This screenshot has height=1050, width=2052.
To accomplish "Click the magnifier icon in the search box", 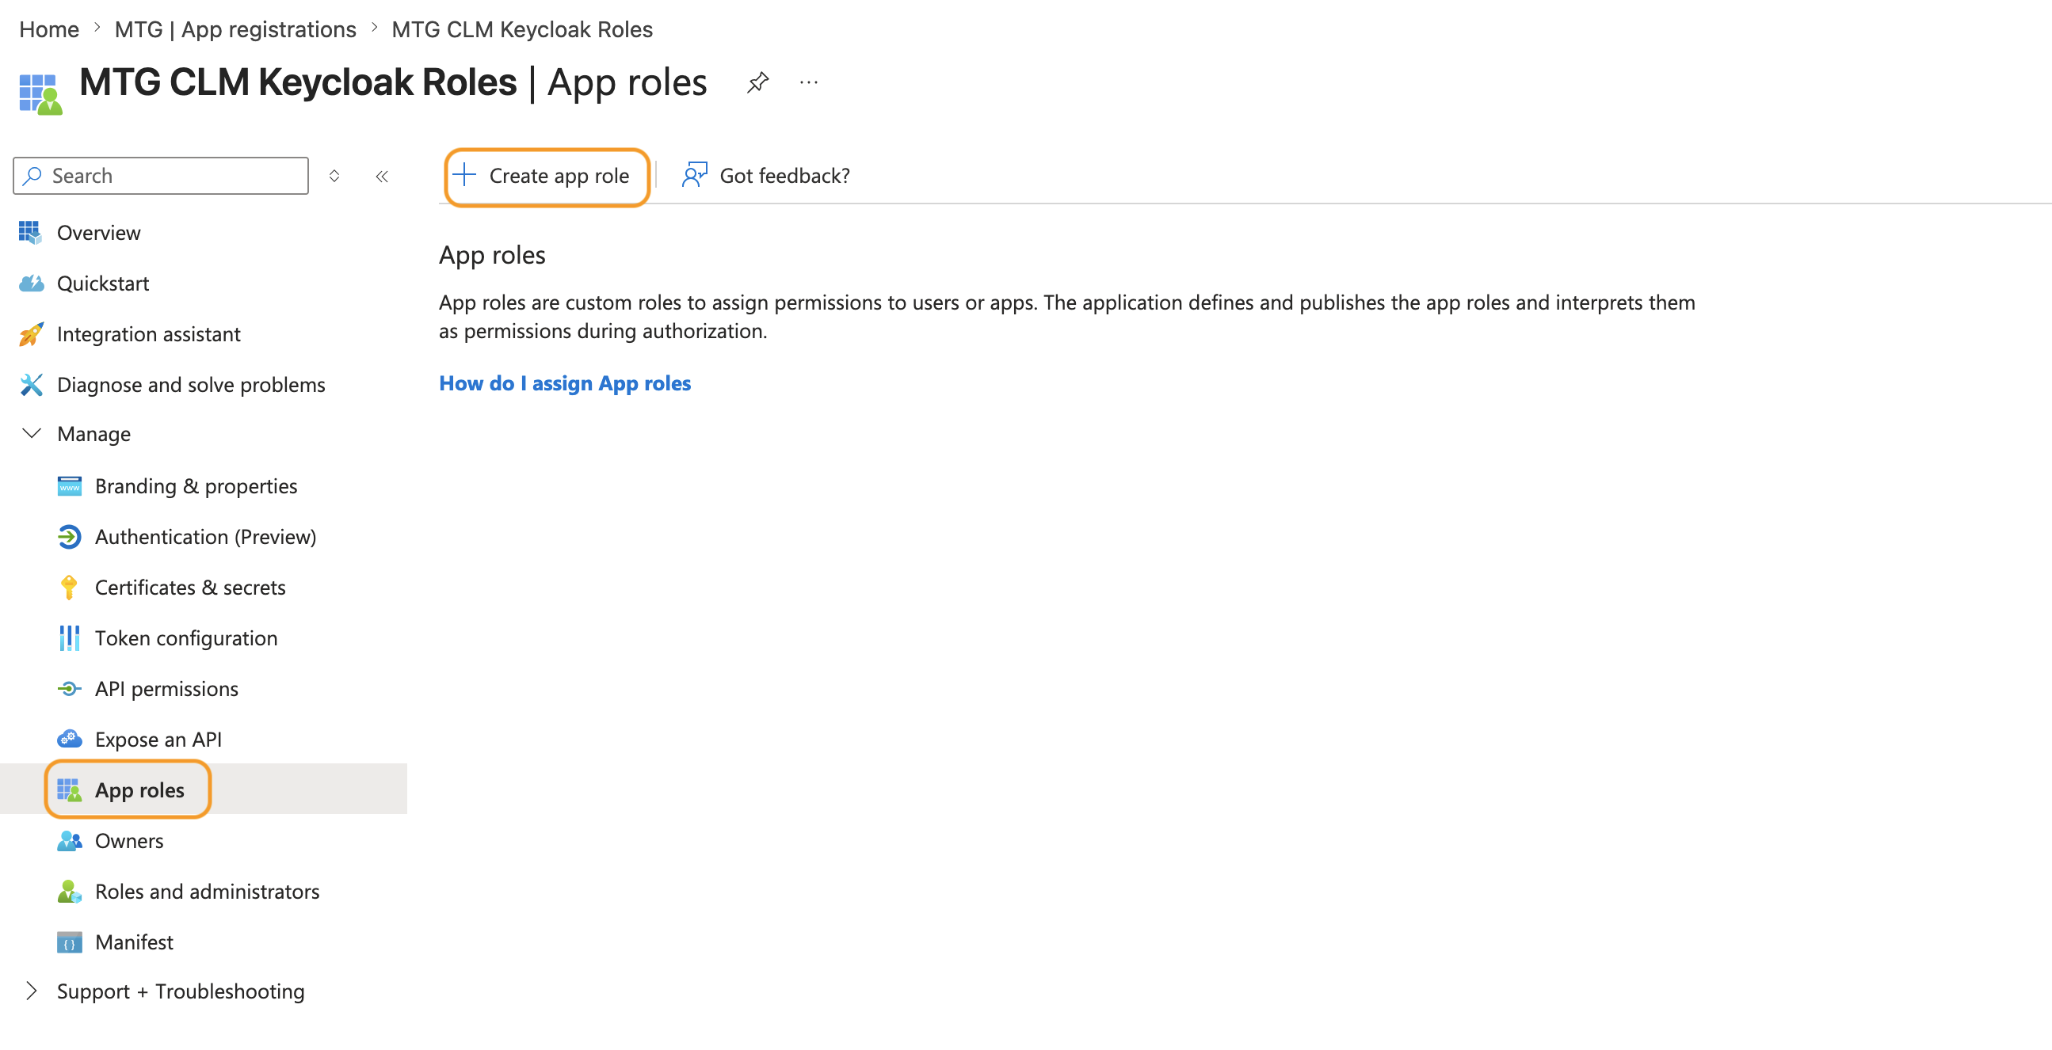I will tap(32, 176).
